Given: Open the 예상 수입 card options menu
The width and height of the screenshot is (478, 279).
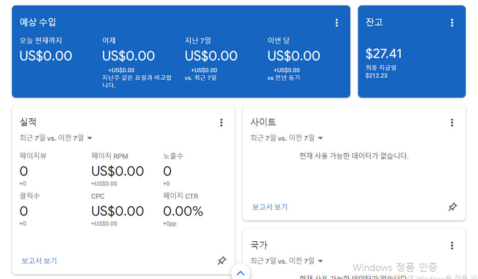Looking at the screenshot, I should point(337,22).
